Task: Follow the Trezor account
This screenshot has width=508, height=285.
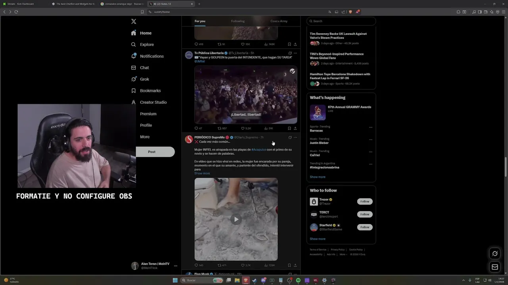Action: (x=365, y=201)
